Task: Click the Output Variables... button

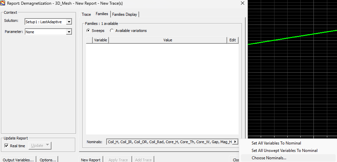Action: coord(18,160)
